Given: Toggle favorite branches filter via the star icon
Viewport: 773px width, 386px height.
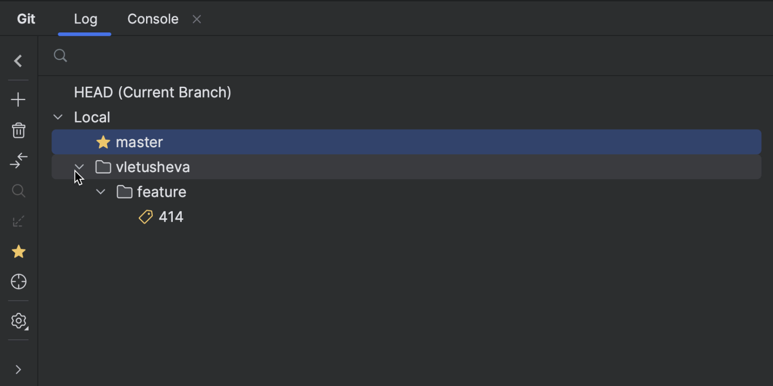Looking at the screenshot, I should (18, 252).
